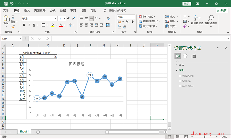Open Sort and Filter options

point(197,21)
